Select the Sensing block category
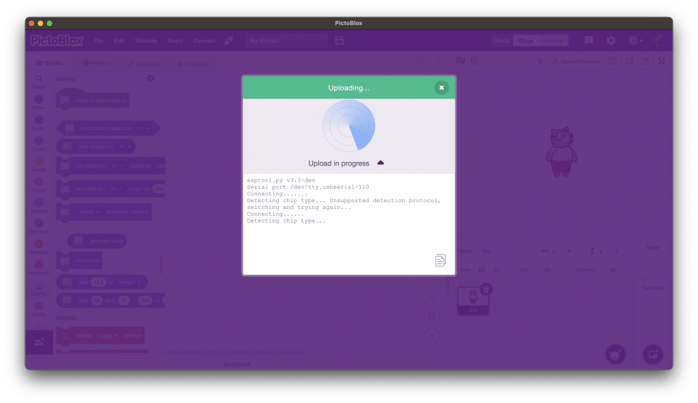Screen dimensions: 698x403 [x=39, y=206]
